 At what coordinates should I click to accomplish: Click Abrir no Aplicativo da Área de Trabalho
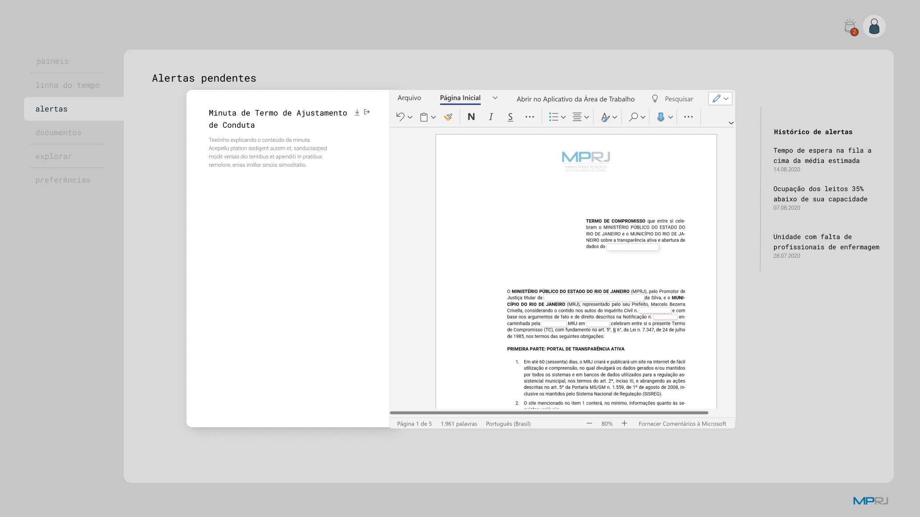575,99
